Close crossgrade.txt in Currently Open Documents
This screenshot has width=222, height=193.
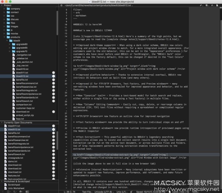(54, 158)
